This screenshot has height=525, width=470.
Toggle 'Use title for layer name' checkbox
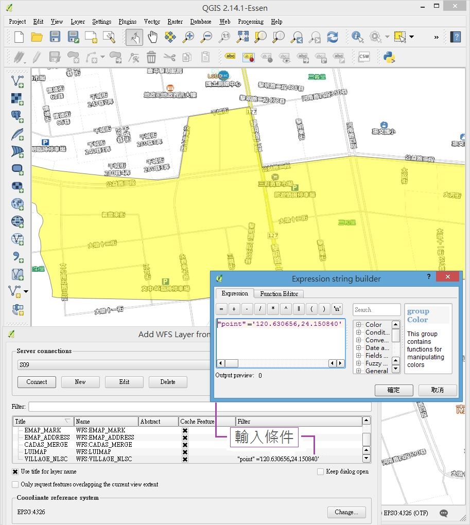pos(15,471)
